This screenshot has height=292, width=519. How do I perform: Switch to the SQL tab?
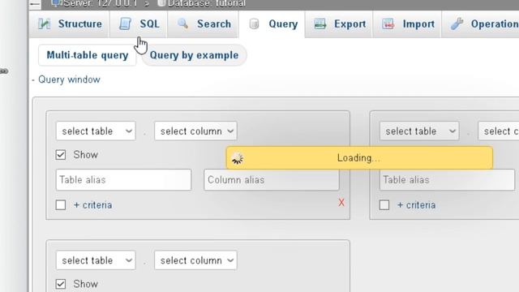[x=139, y=24]
